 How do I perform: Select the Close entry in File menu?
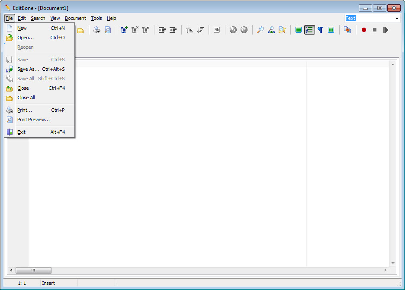coord(39,88)
